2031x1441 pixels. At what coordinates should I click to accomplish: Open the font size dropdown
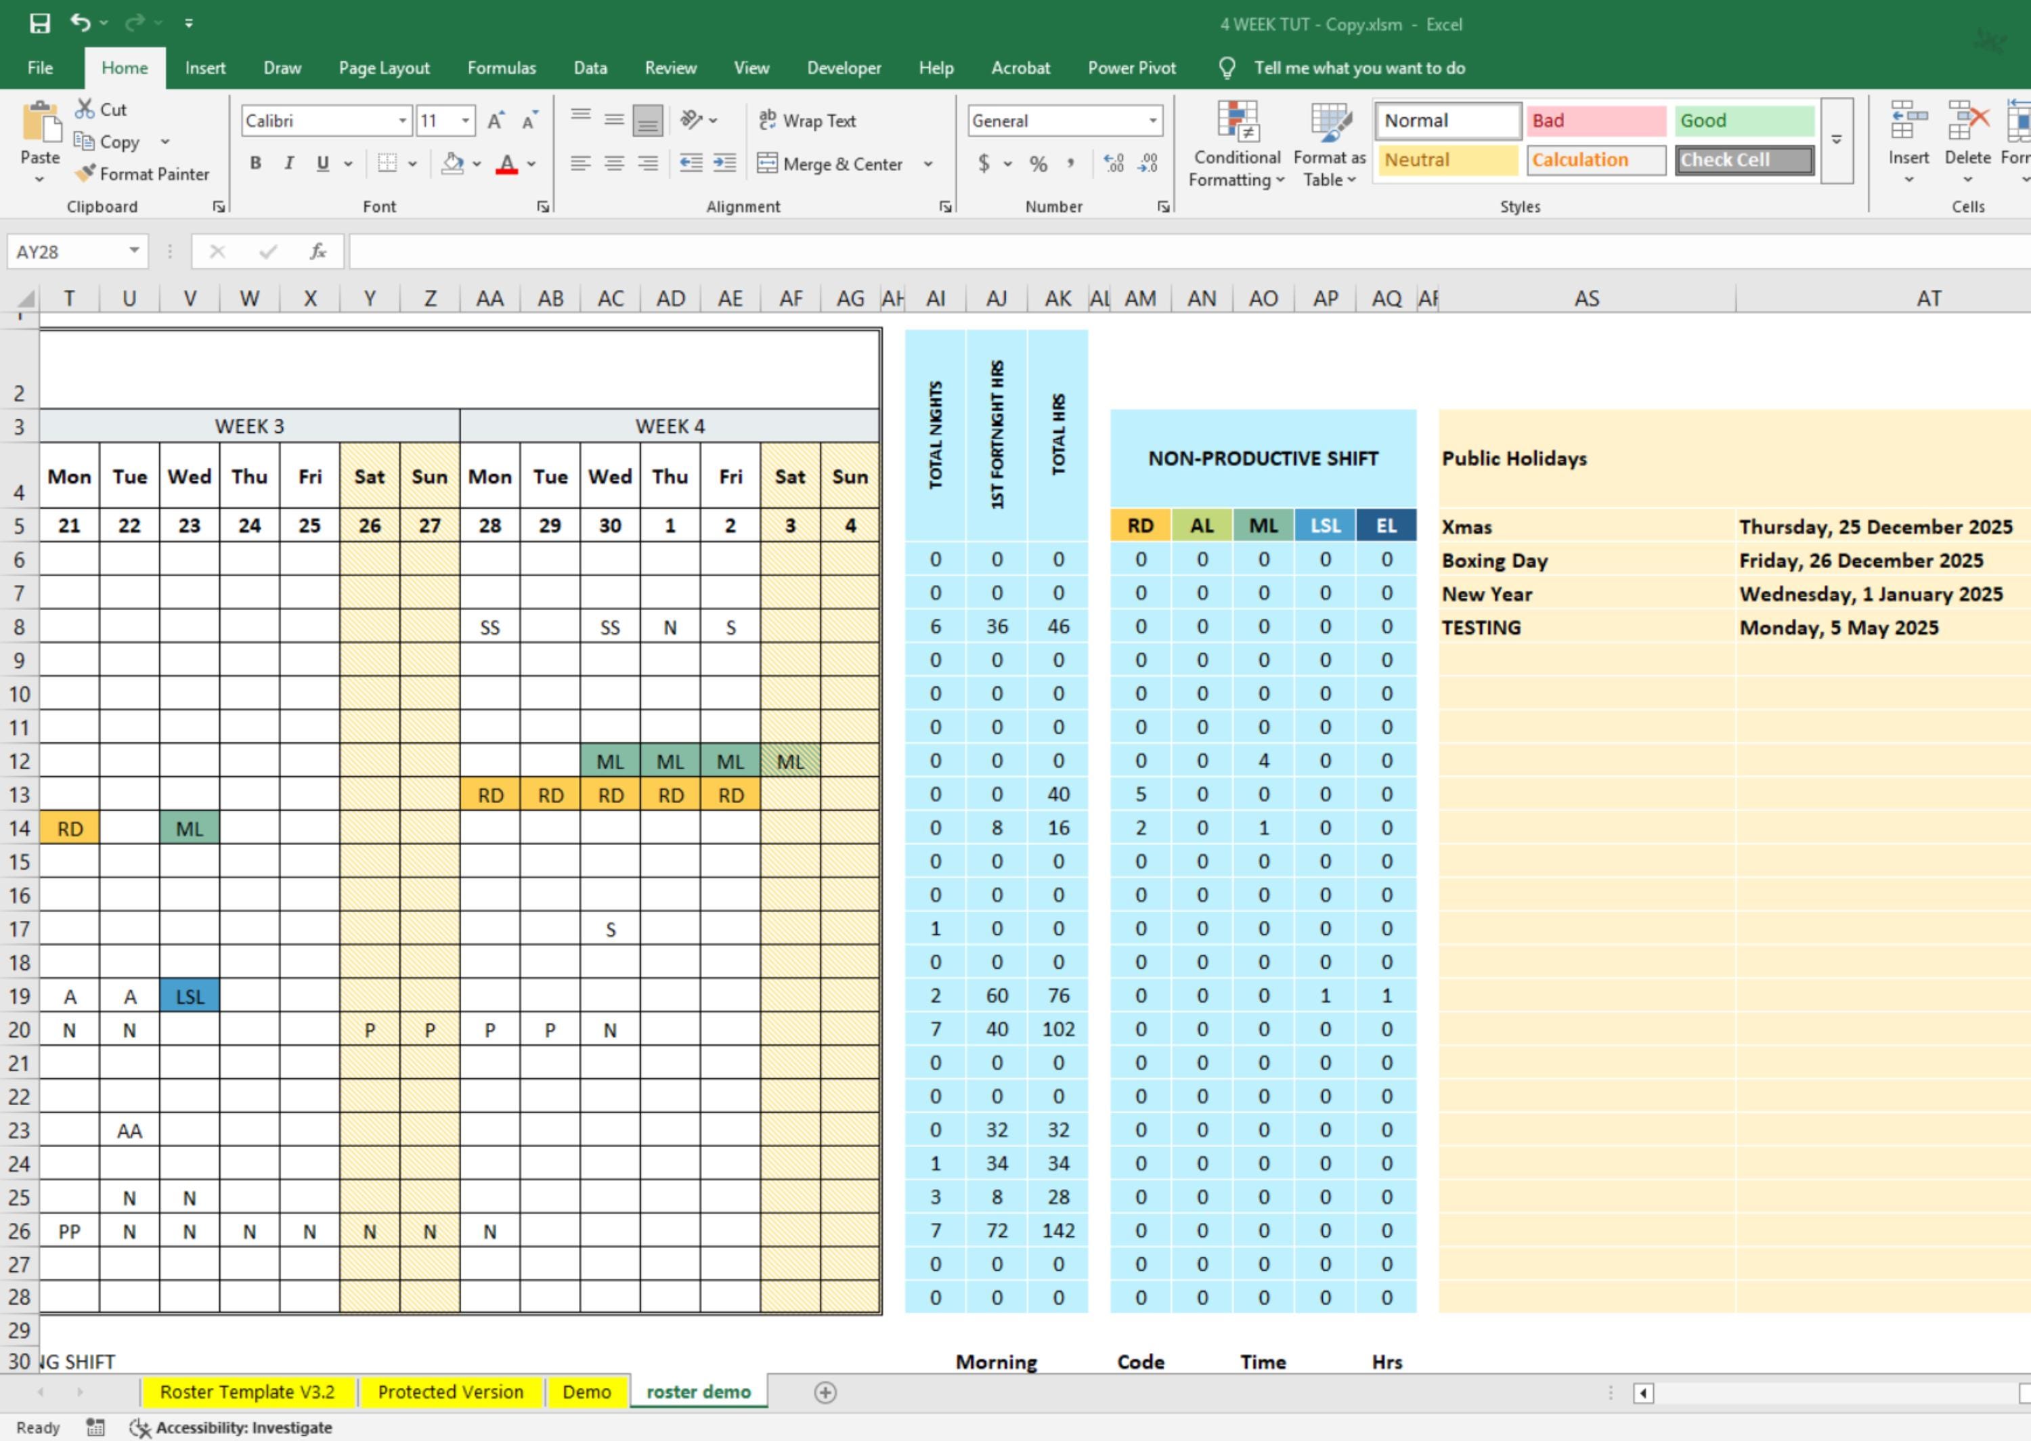(464, 121)
